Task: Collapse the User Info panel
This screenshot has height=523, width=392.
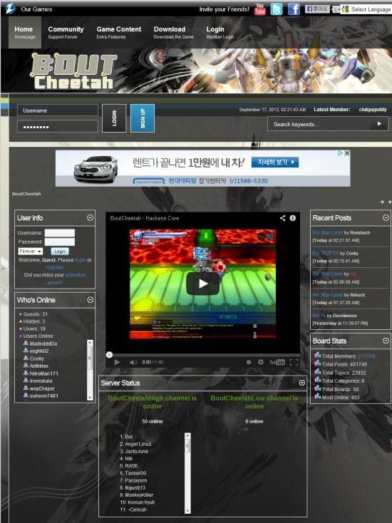Action: 90,217
